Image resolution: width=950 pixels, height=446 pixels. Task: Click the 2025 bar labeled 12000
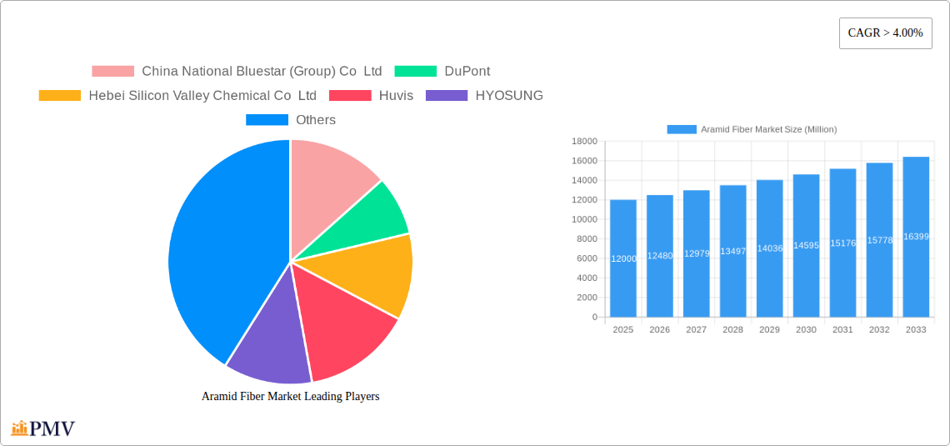(622, 258)
